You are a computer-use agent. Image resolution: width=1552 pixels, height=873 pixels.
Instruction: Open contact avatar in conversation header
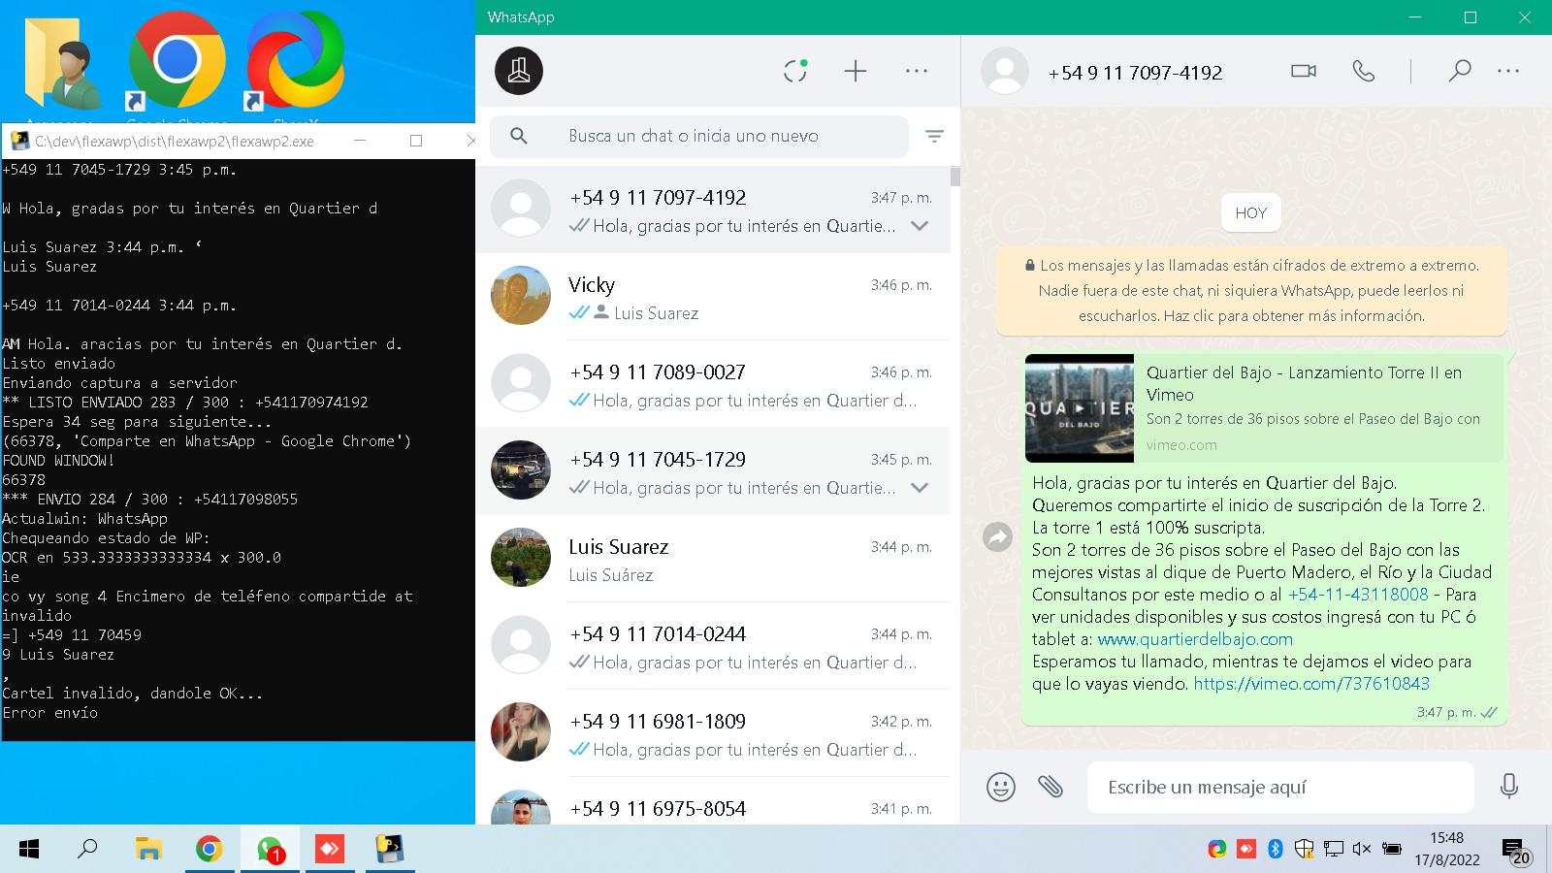[x=1005, y=71]
